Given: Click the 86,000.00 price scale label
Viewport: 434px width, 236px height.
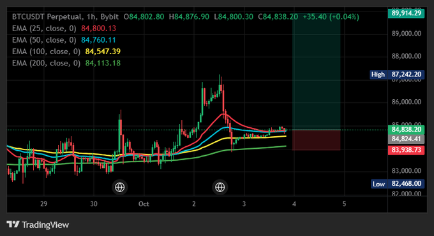Looking at the screenshot, I should coord(407,102).
